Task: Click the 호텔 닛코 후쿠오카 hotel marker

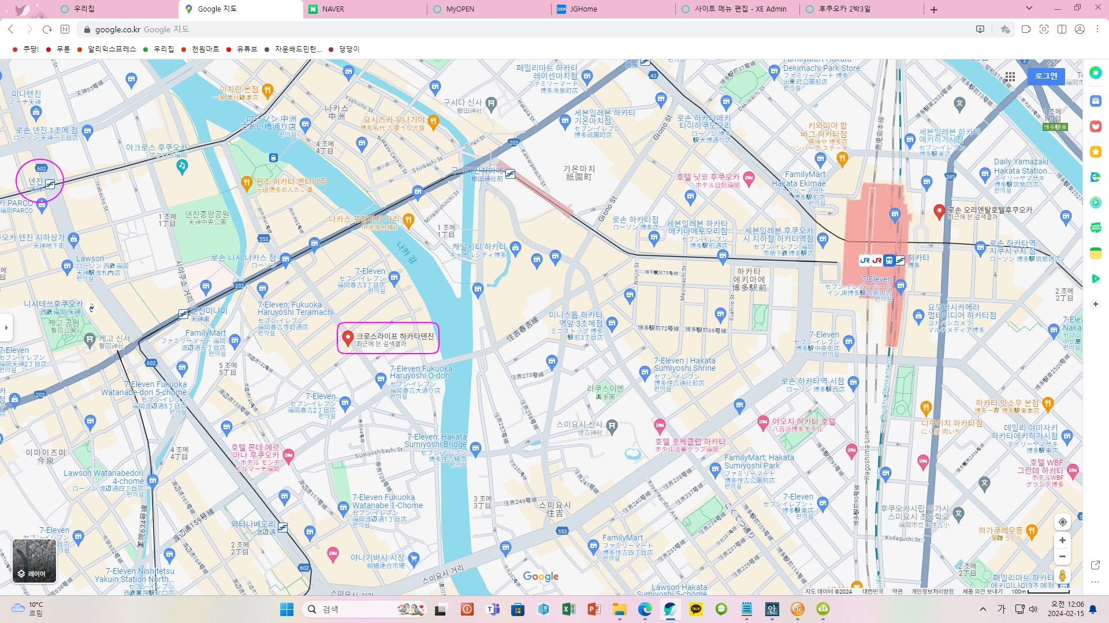Action: [x=749, y=179]
